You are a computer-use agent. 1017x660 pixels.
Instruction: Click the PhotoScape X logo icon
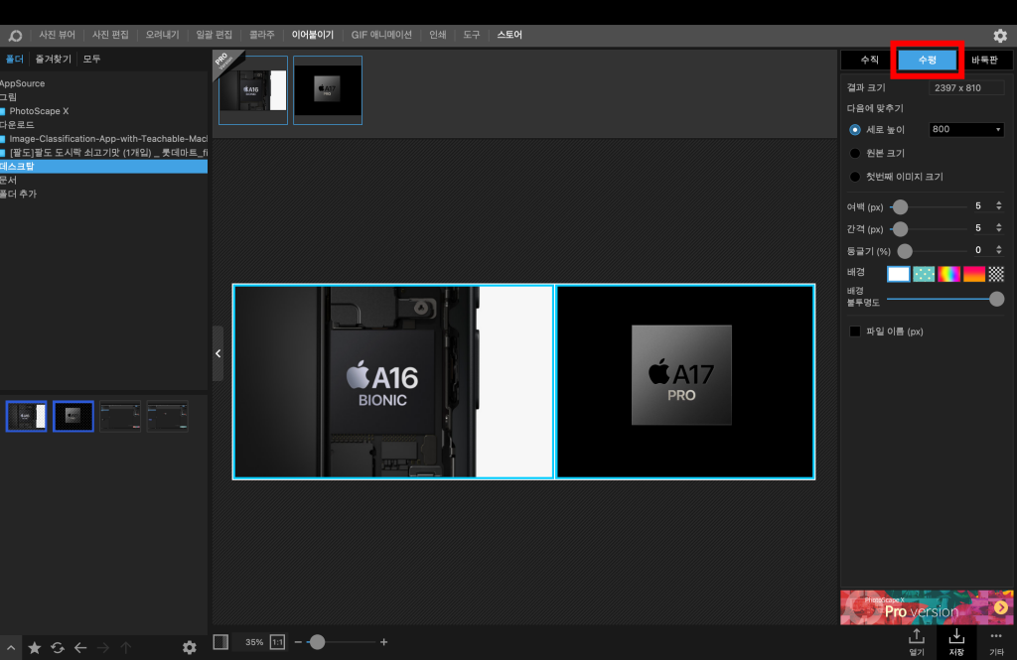click(15, 35)
